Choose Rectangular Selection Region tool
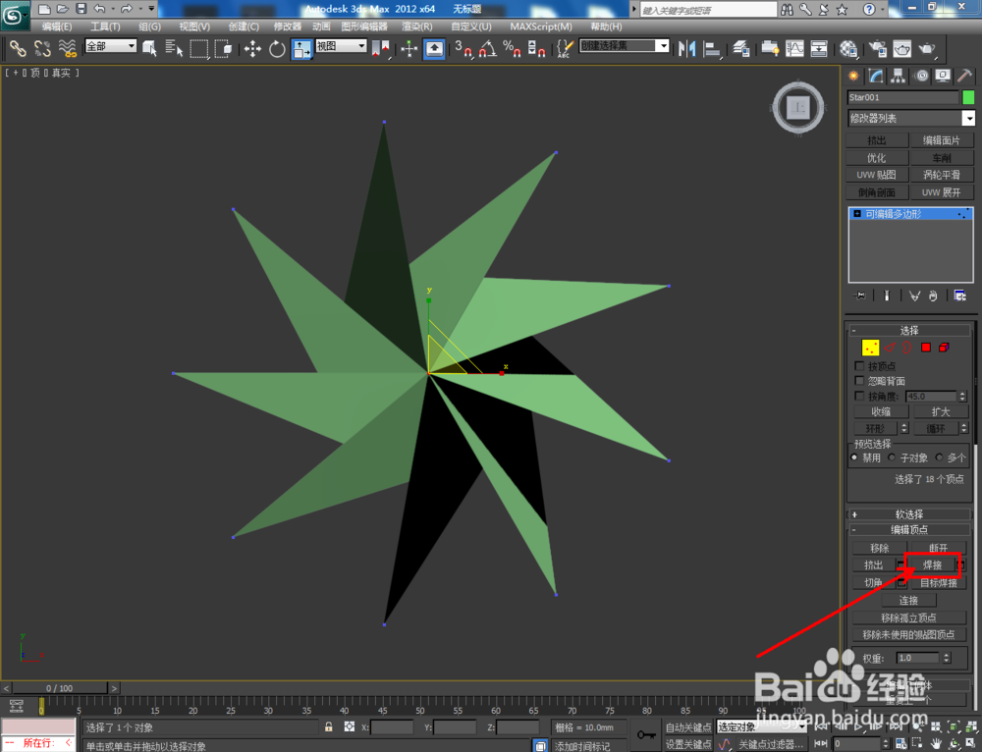This screenshot has width=982, height=752. (x=198, y=48)
